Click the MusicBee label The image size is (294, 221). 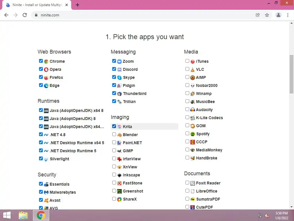(x=205, y=102)
